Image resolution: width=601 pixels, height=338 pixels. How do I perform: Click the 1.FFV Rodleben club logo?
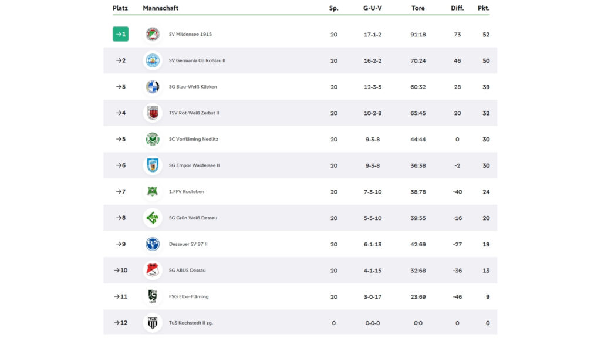click(153, 192)
